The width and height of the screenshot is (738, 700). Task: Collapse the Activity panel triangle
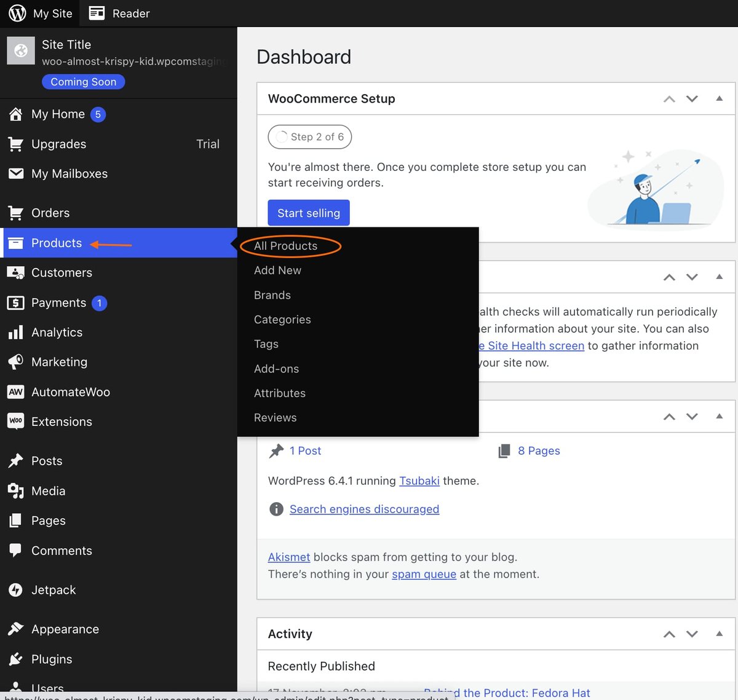720,634
